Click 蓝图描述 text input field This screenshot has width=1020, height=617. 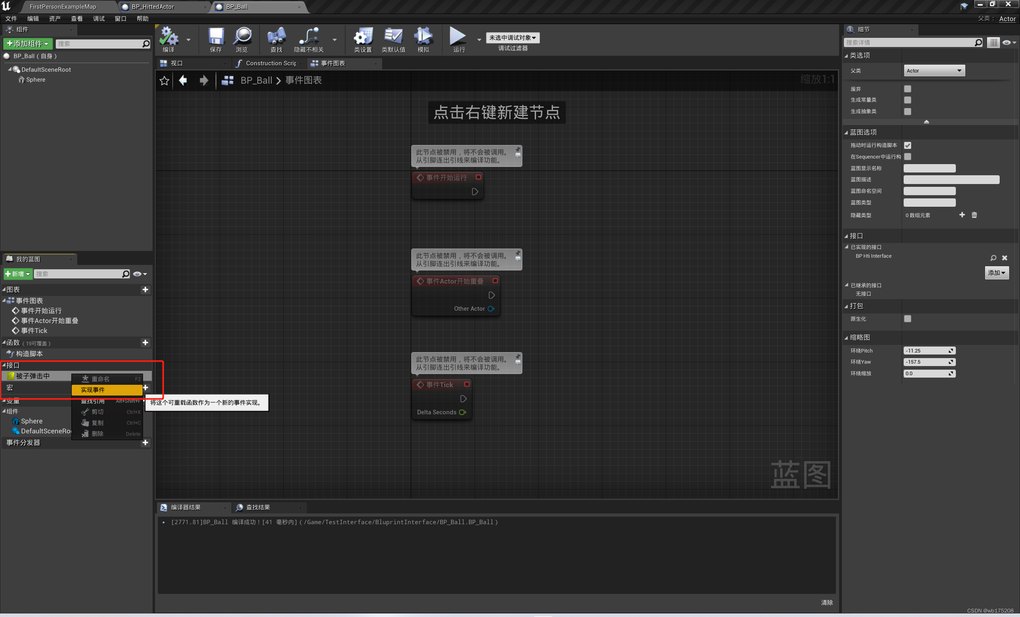pyautogui.click(x=951, y=180)
